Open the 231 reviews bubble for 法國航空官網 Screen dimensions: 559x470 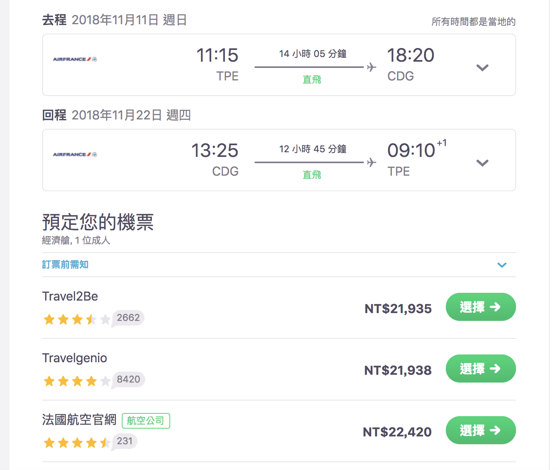pyautogui.click(x=125, y=442)
